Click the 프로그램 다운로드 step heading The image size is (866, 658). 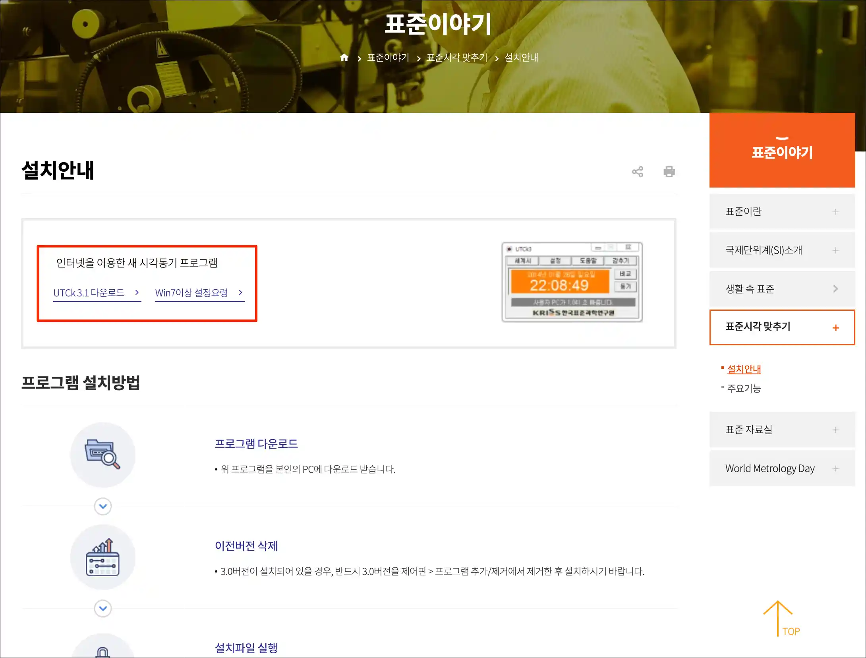click(256, 443)
